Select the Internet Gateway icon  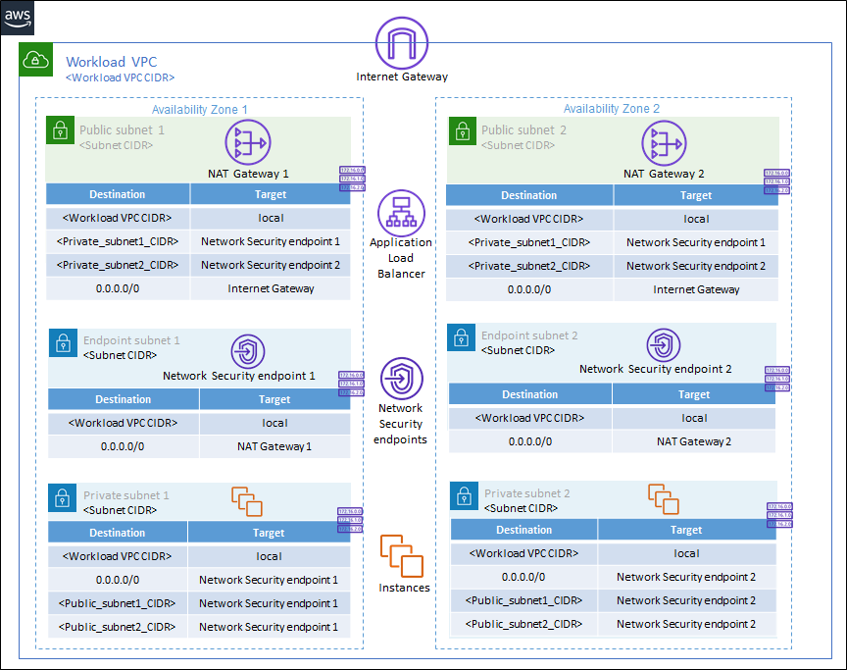(402, 43)
